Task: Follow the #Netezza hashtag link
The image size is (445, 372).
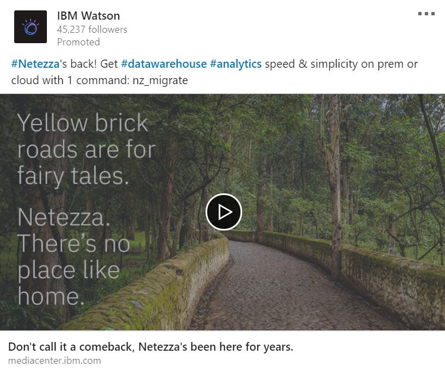Action: click(35, 64)
